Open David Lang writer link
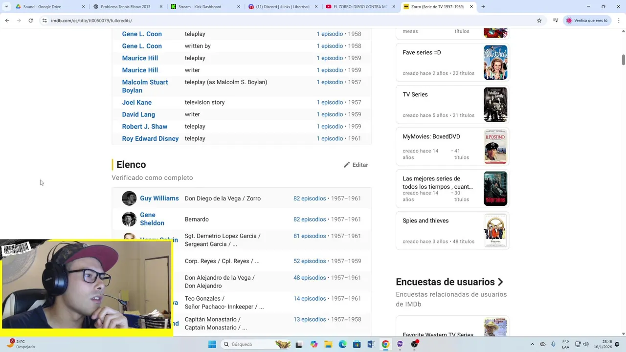 coord(138,114)
